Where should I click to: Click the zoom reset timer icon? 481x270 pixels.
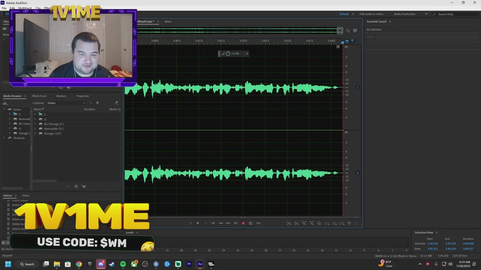pos(349,223)
